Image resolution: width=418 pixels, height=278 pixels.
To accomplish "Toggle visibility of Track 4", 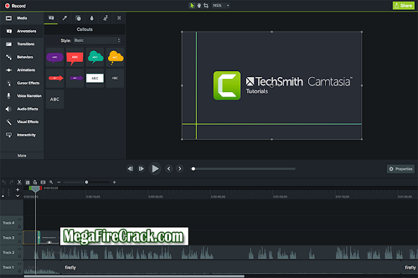I will point(20,219).
